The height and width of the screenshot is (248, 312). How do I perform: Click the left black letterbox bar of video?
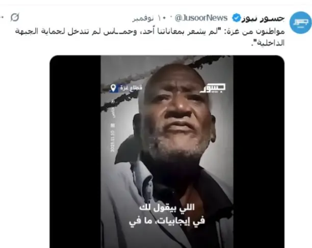(75, 152)
